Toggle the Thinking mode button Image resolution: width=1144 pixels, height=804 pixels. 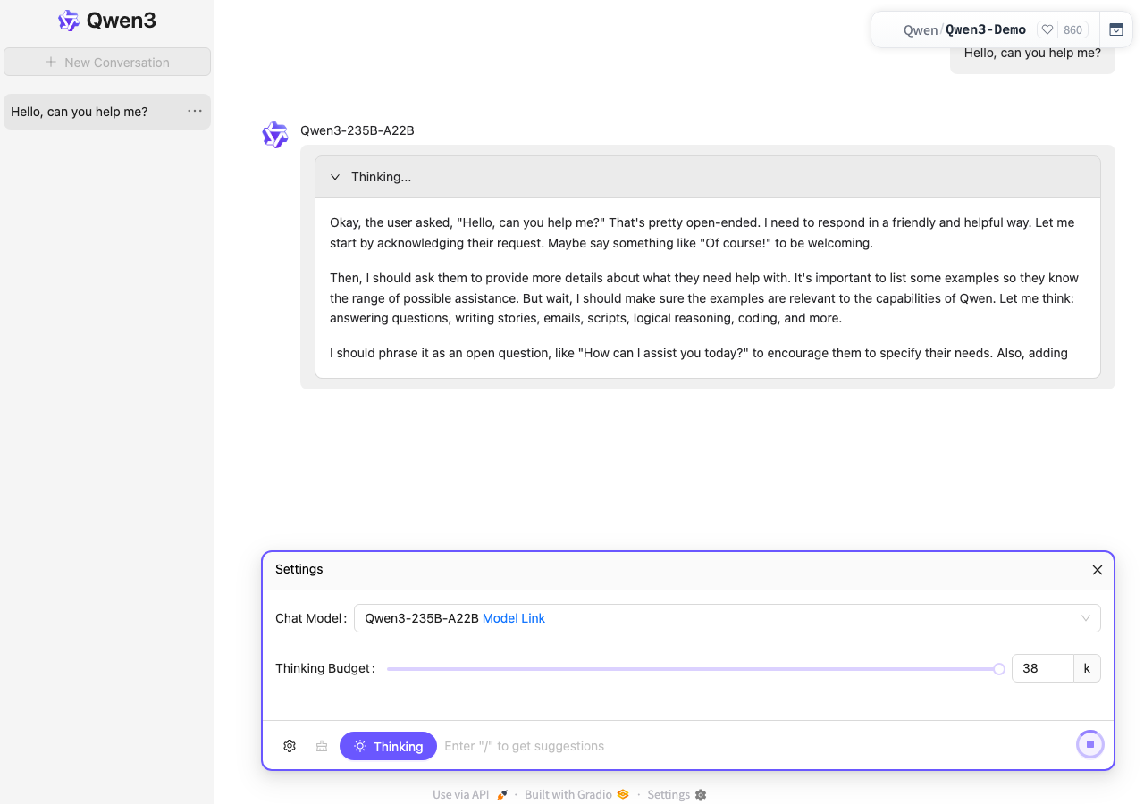pos(388,746)
